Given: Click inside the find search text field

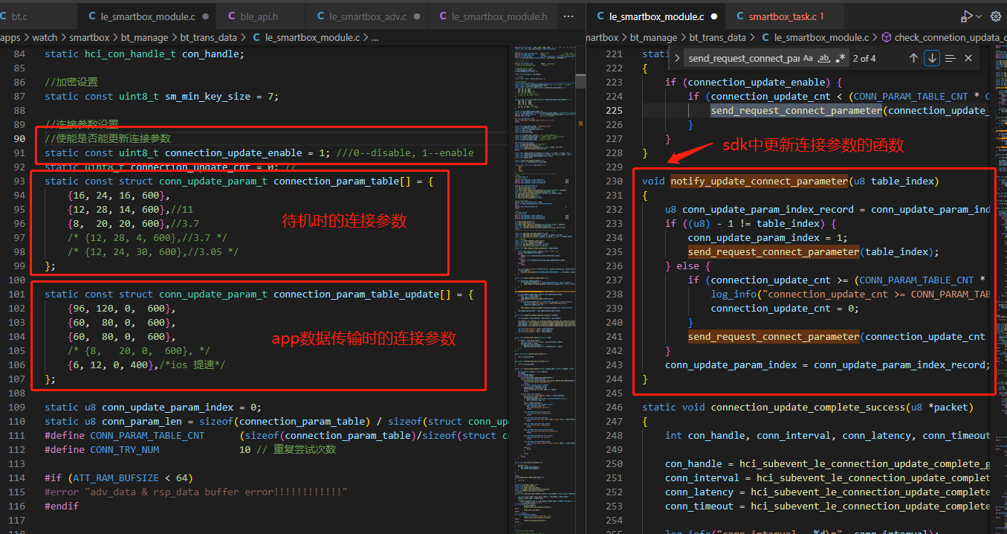Looking at the screenshot, I should click(743, 58).
